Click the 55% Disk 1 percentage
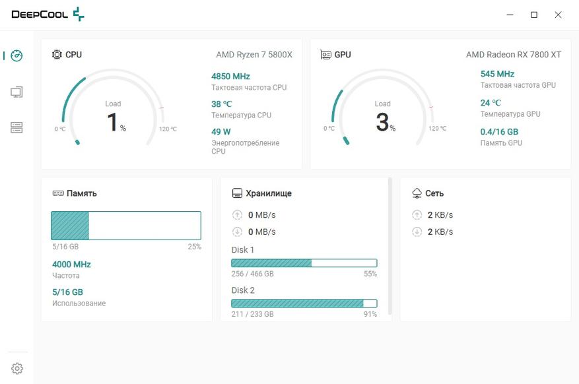579x384 pixels. pos(370,274)
